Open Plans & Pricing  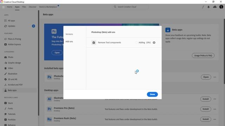pos(14,39)
